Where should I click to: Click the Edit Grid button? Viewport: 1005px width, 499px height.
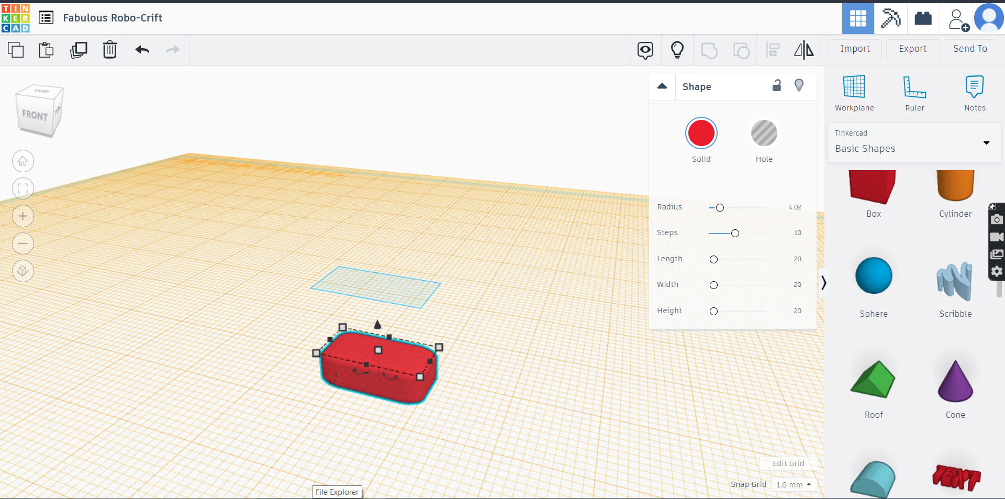click(x=788, y=463)
